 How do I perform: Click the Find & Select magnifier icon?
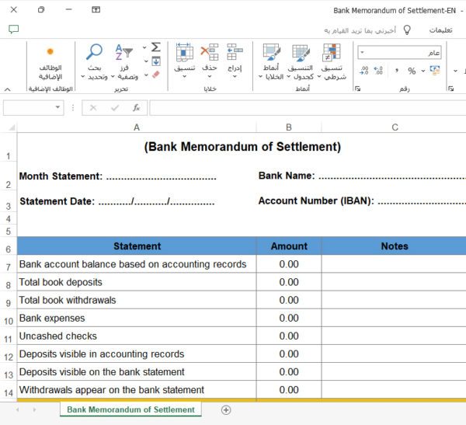coord(95,52)
